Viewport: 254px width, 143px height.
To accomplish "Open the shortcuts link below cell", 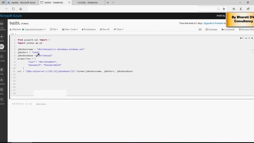I will point(41,104).
